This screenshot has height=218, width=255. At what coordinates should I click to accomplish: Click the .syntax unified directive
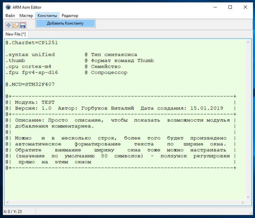30,55
